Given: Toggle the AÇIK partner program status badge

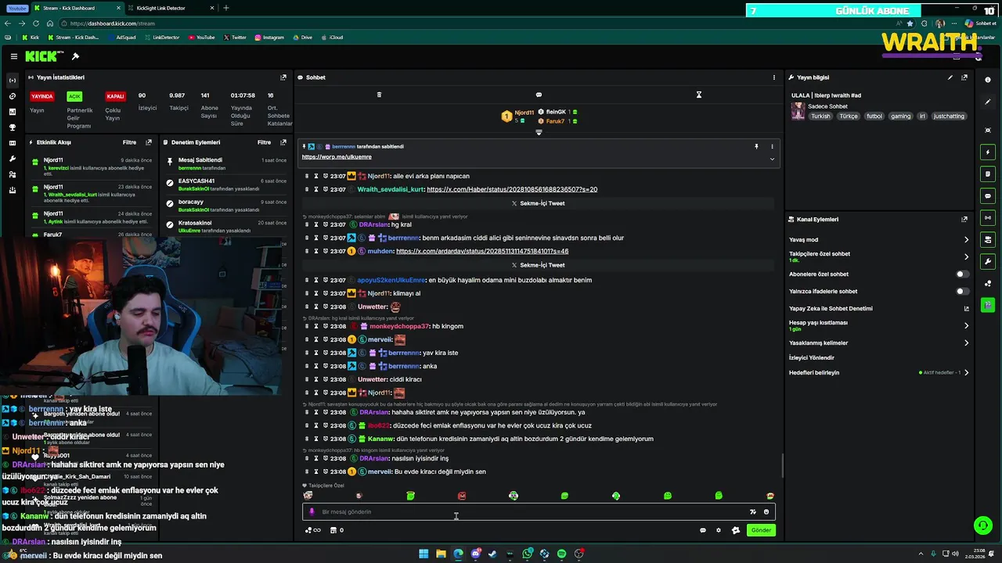Looking at the screenshot, I should pyautogui.click(x=74, y=96).
